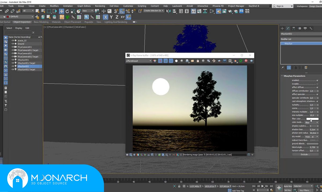Viewport: 322px width, 192px height.
Task: Activate the Select and Rotate tool
Action: pyautogui.click(x=67, y=11)
